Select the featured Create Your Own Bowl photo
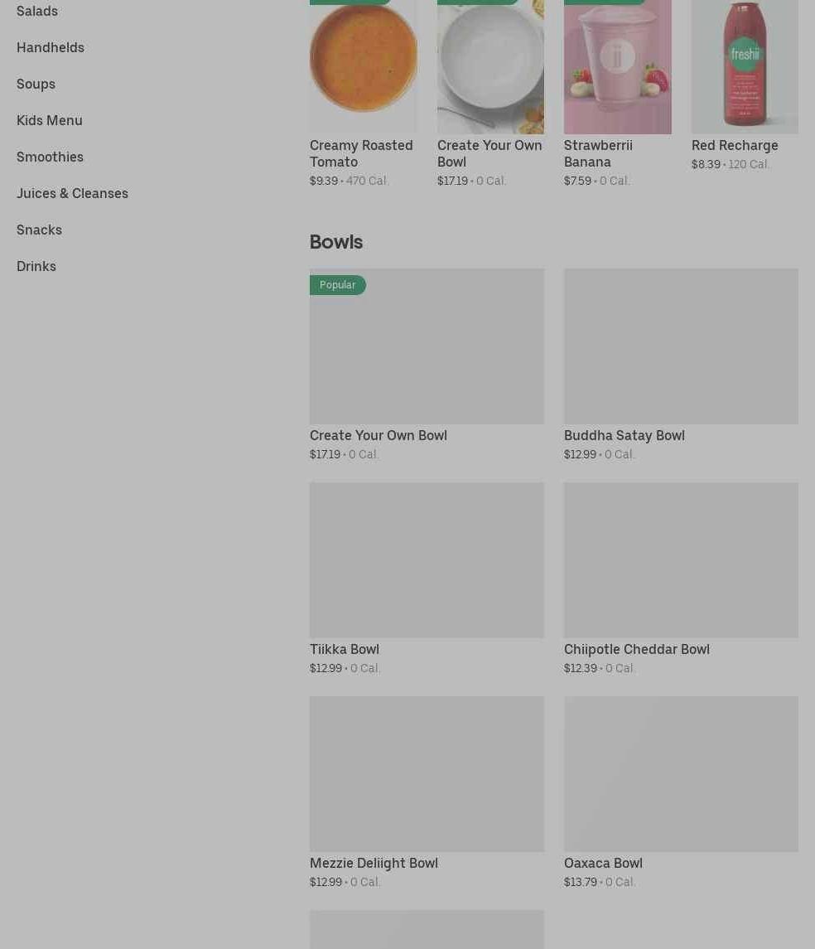Screen dimensions: 815x949 [490, 66]
